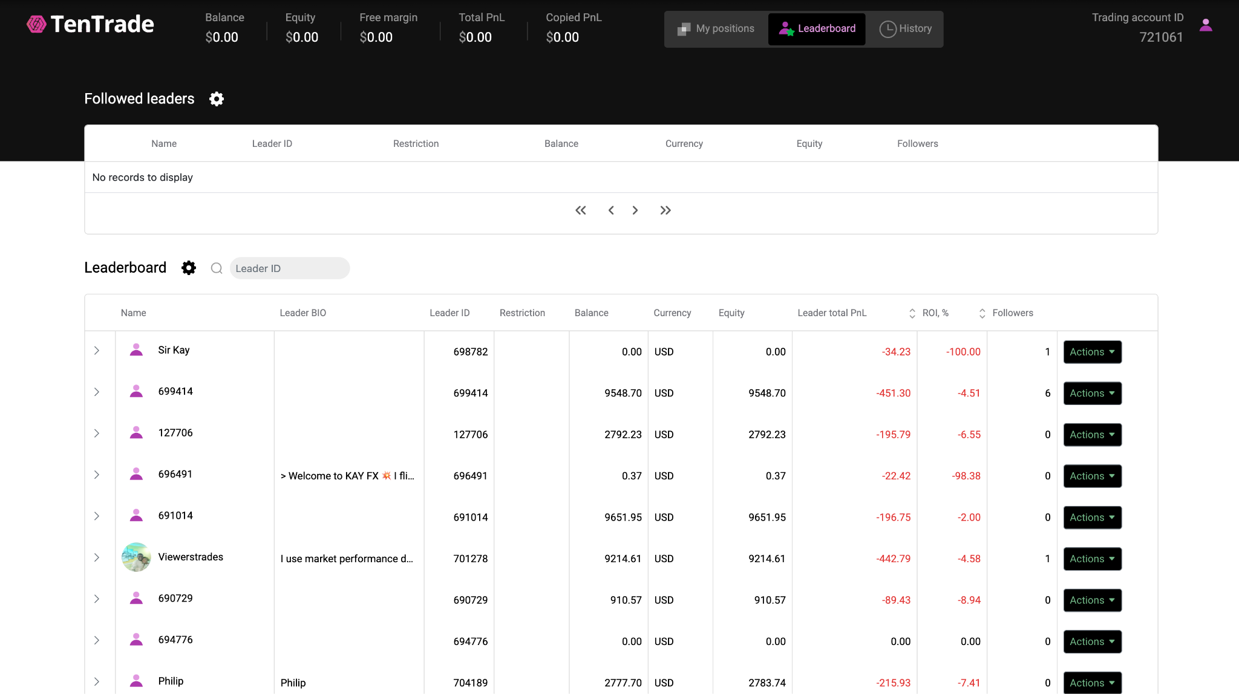
Task: Go to next page of followed leaders
Action: click(x=635, y=210)
